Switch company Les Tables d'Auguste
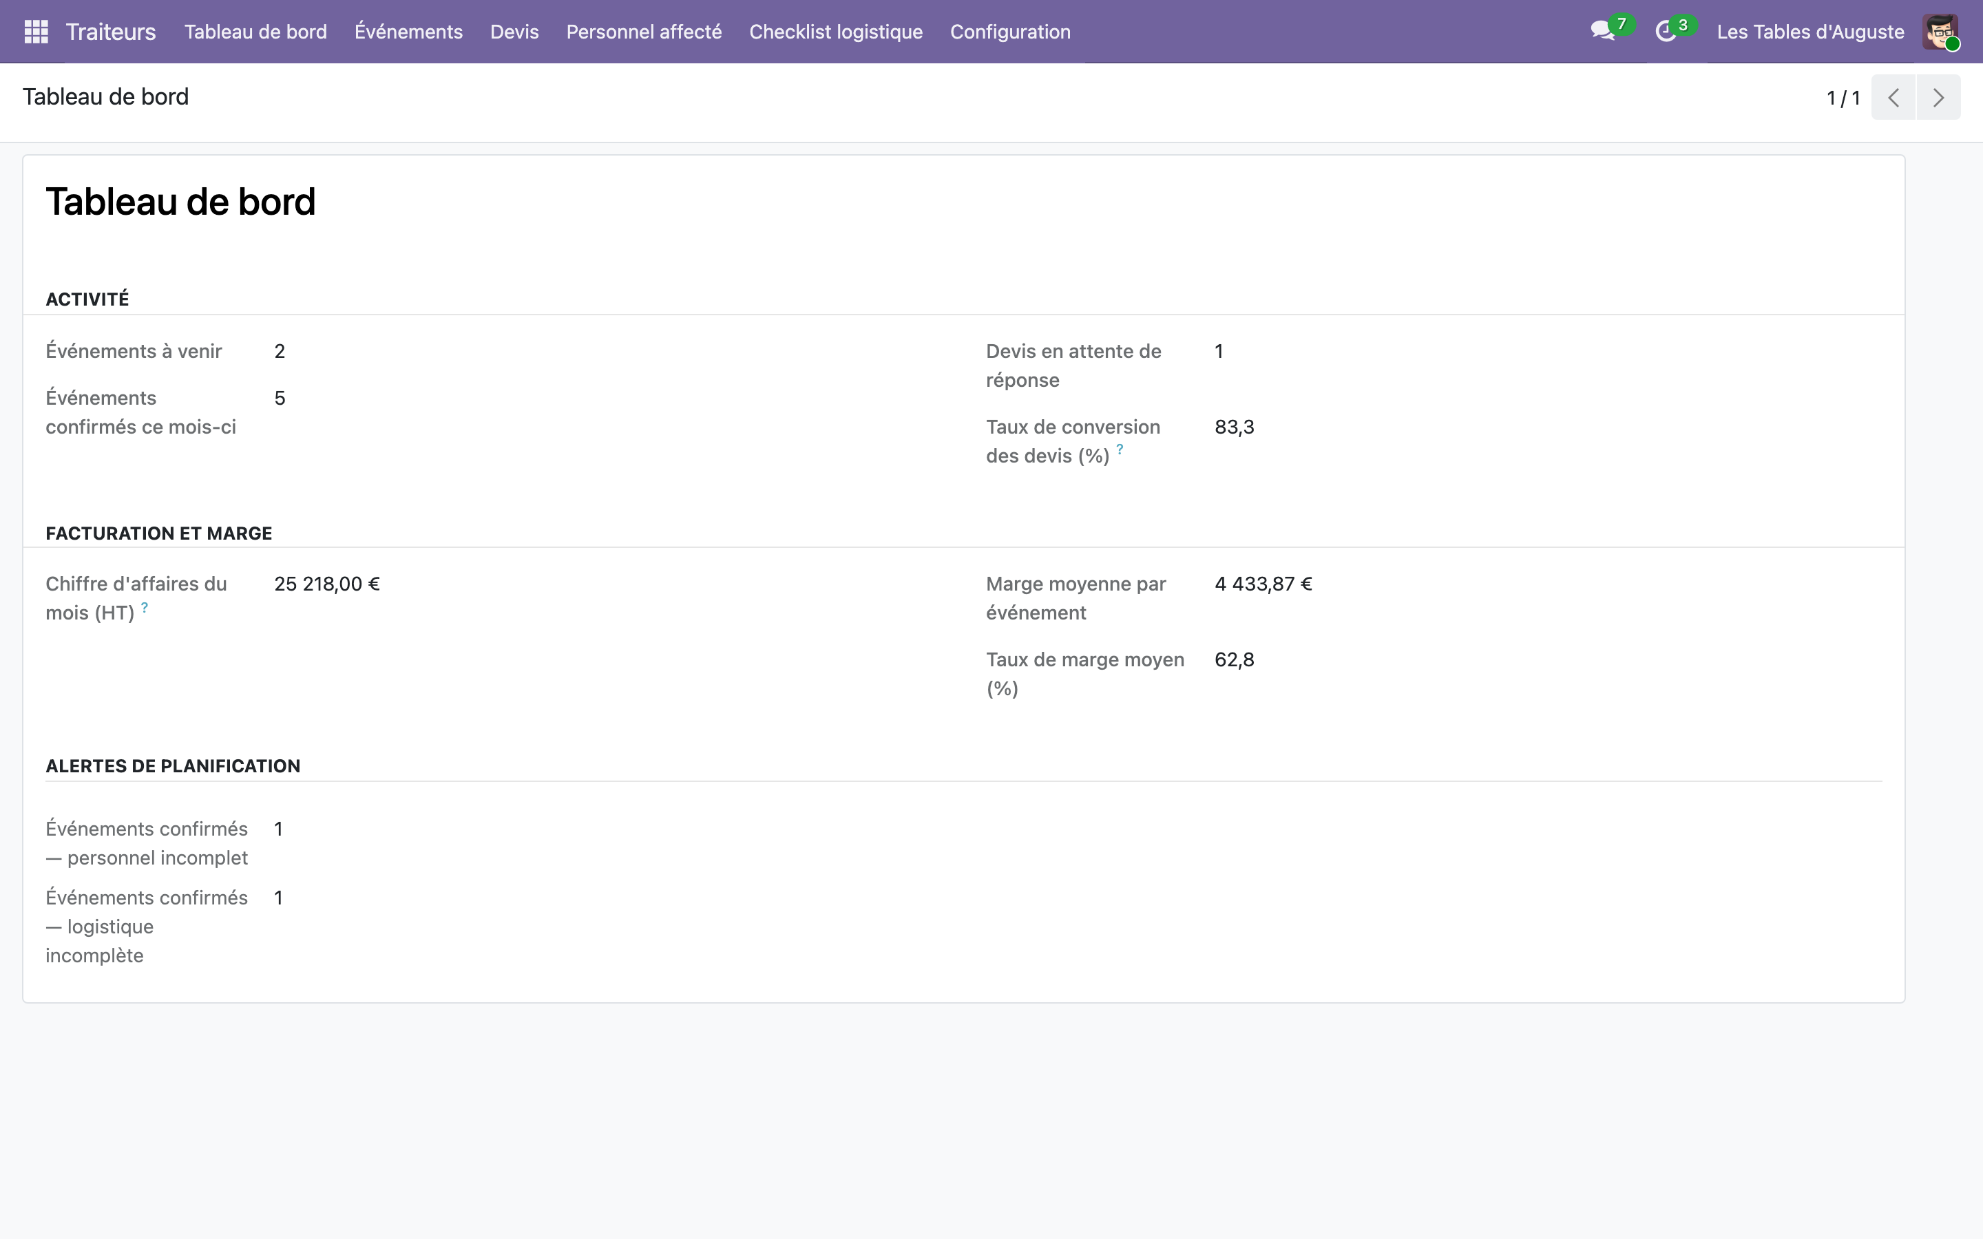 pos(1810,32)
